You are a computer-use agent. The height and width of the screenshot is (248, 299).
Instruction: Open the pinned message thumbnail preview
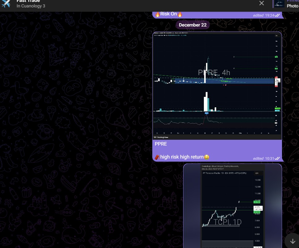(280, 3)
